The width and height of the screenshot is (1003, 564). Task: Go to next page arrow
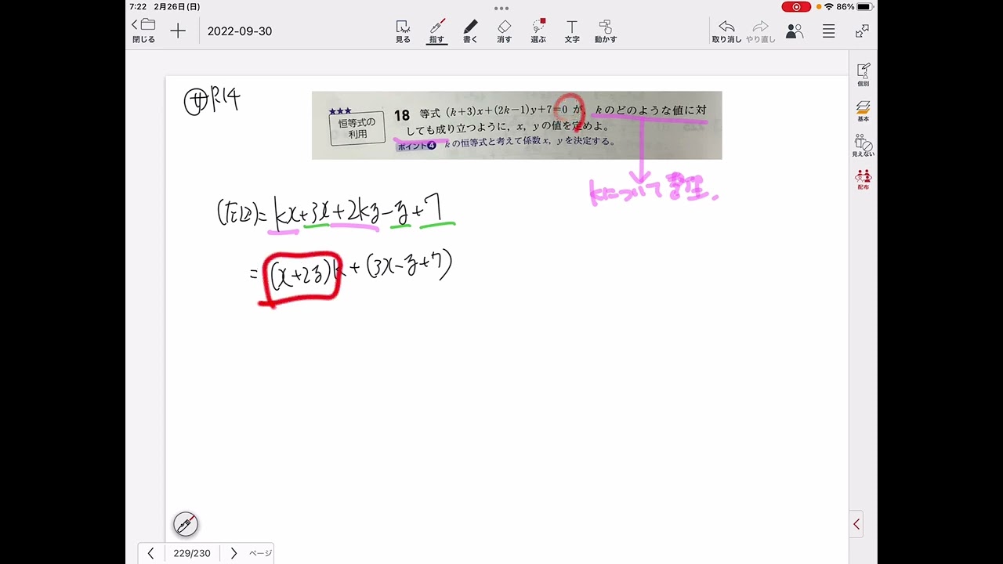click(234, 553)
